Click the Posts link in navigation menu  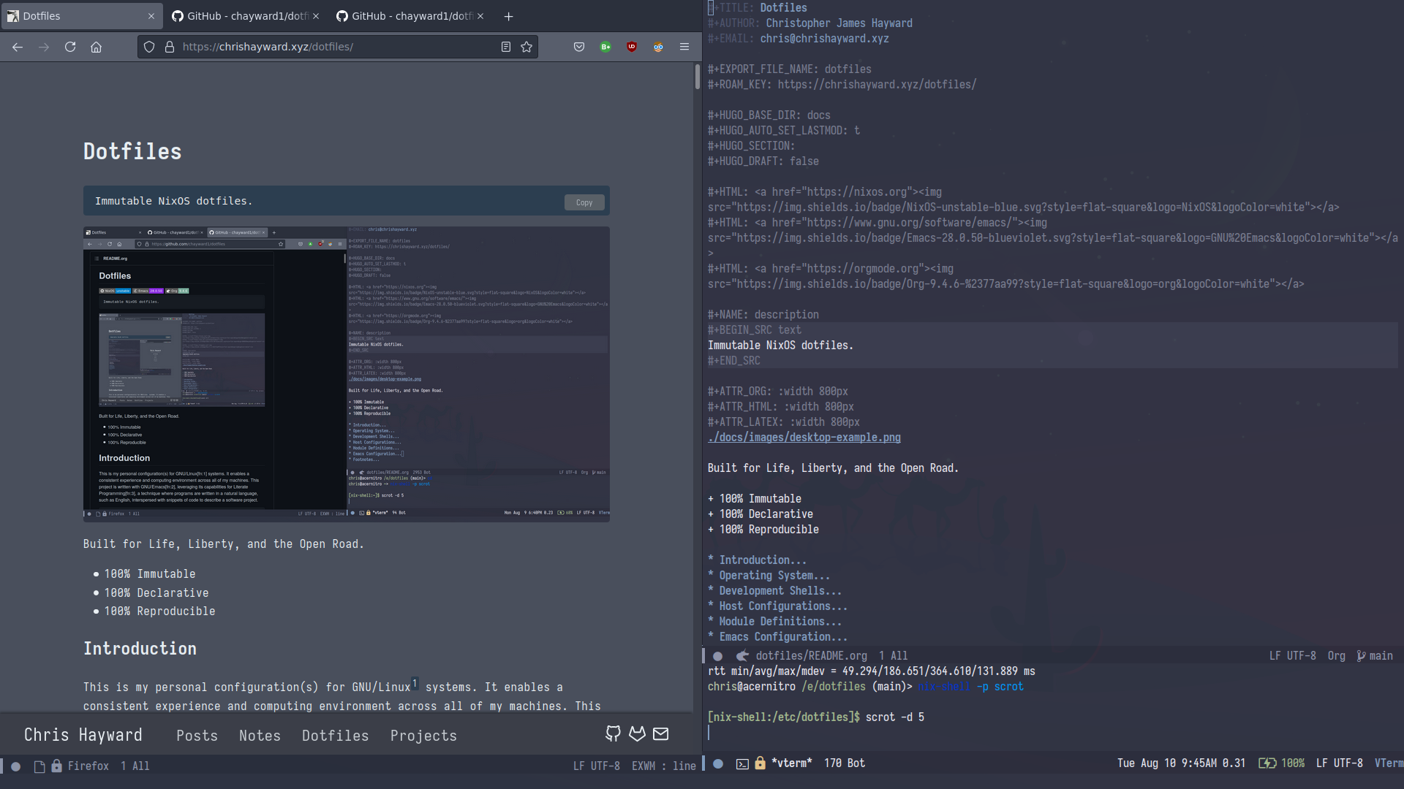[197, 735]
